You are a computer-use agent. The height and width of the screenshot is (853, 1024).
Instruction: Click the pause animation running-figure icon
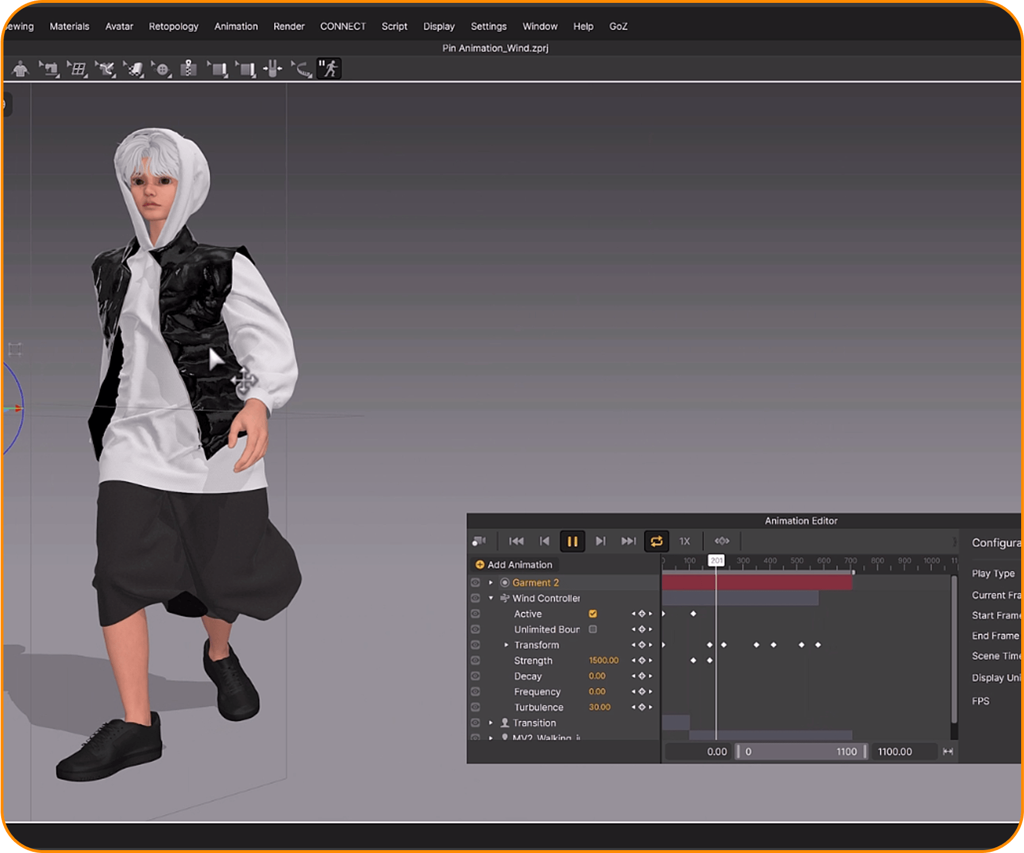pyautogui.click(x=329, y=69)
